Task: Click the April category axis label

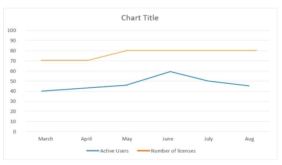Action: [86, 139]
